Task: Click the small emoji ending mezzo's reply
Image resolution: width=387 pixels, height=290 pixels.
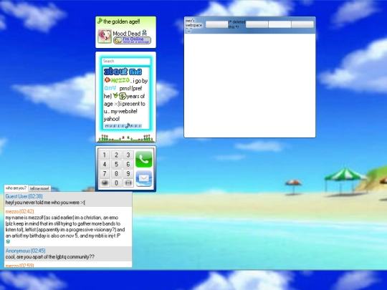Action: pos(8,242)
